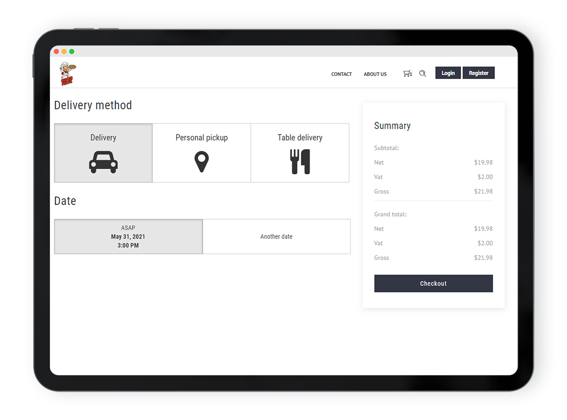Click the map pin pickup icon

click(x=202, y=162)
